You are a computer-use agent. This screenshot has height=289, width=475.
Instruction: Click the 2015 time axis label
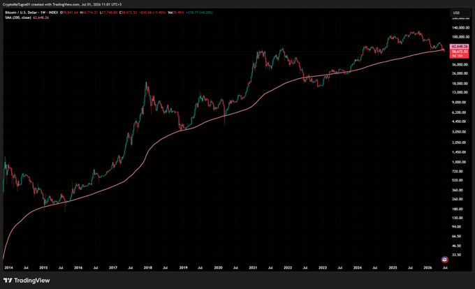pos(43,267)
